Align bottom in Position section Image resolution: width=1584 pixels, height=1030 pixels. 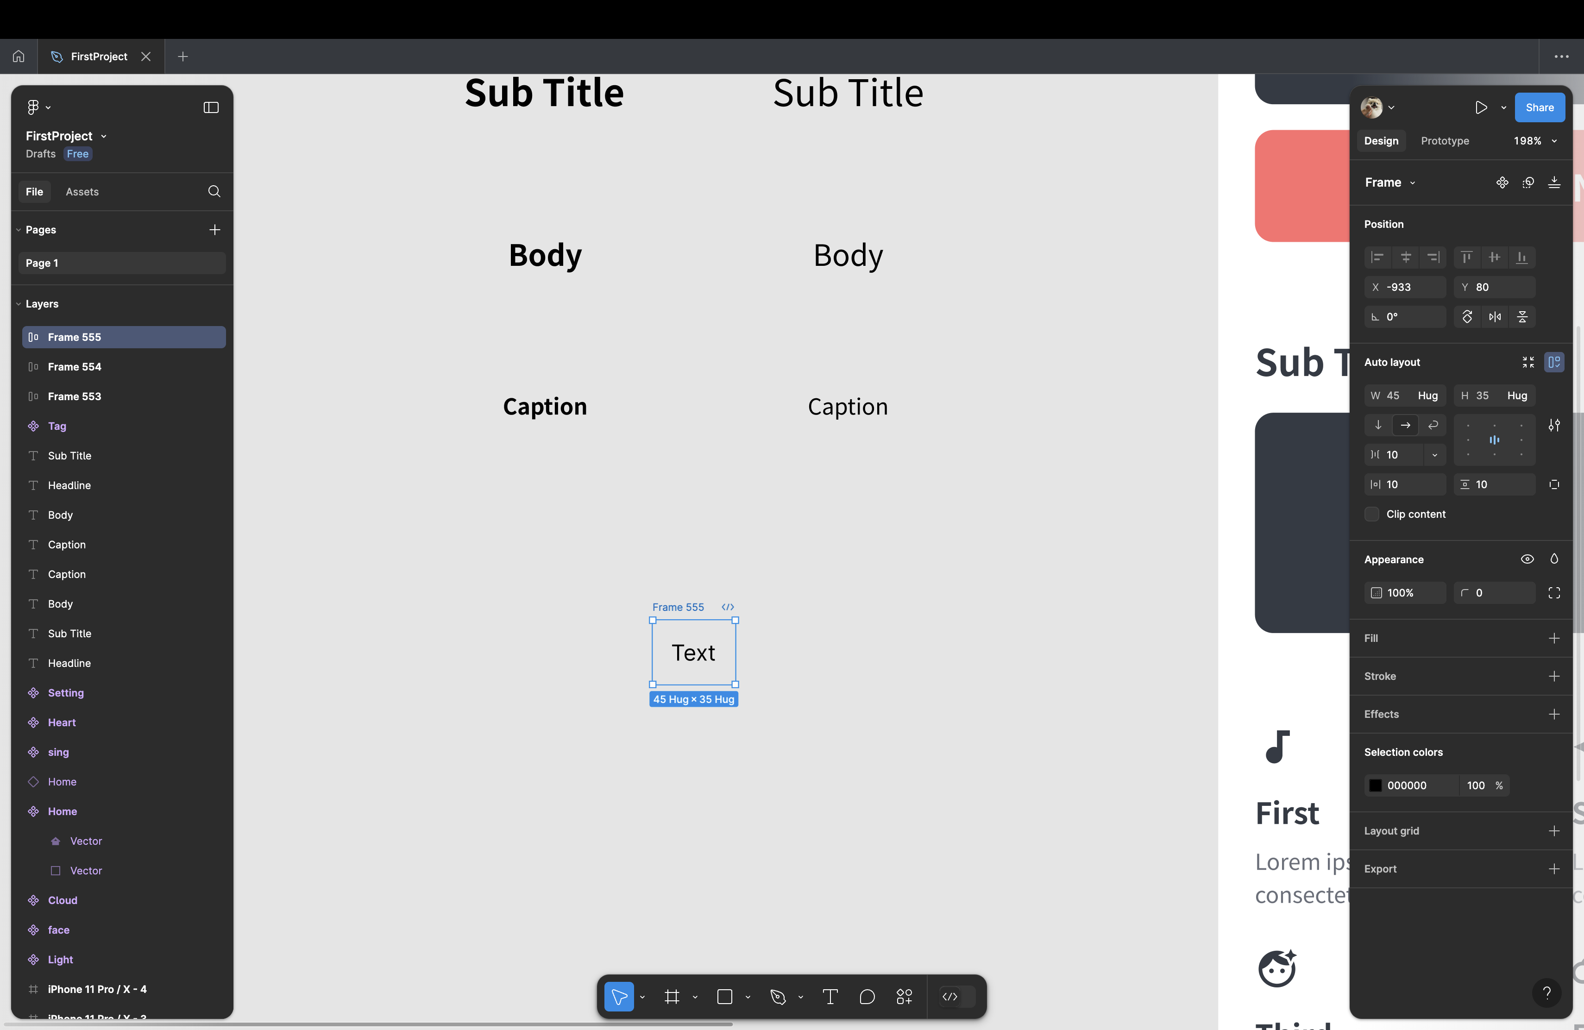click(1522, 257)
